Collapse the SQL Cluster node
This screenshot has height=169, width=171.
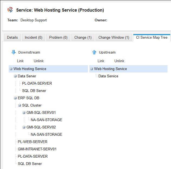pyautogui.click(x=20, y=105)
